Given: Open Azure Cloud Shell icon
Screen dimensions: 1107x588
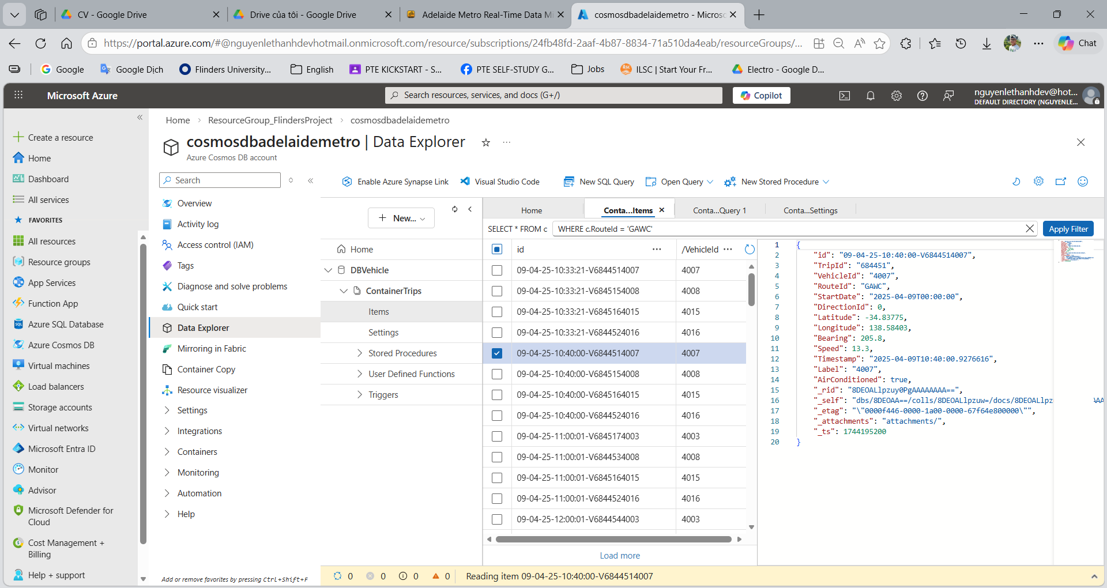Looking at the screenshot, I should (844, 96).
